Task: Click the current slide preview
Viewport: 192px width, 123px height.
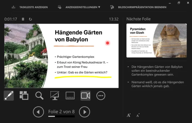Action: [61, 56]
